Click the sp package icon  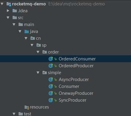[39, 45]
